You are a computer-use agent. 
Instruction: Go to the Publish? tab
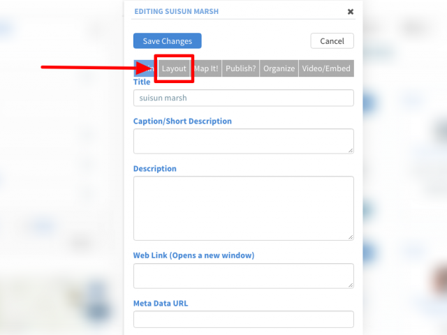click(x=240, y=68)
